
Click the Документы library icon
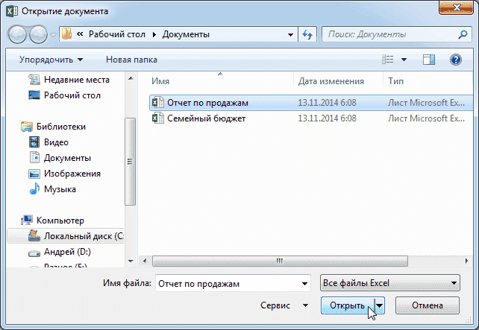[x=34, y=157]
